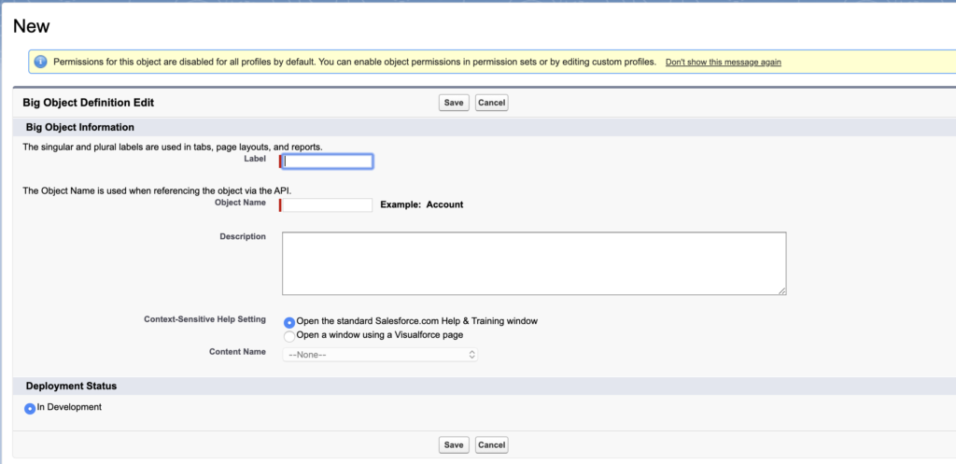Viewport: 956px width, 464px height.
Task: Click the top Save button
Action: pyautogui.click(x=454, y=103)
